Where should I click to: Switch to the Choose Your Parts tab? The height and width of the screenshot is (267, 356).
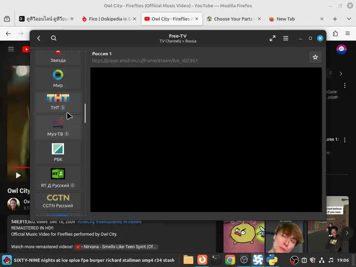pyautogui.click(x=234, y=19)
